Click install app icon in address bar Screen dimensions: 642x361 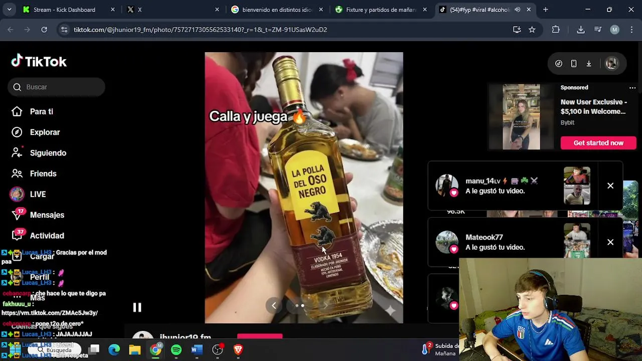517,30
